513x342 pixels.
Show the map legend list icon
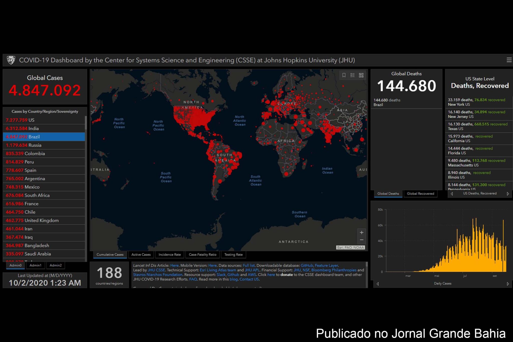point(352,75)
